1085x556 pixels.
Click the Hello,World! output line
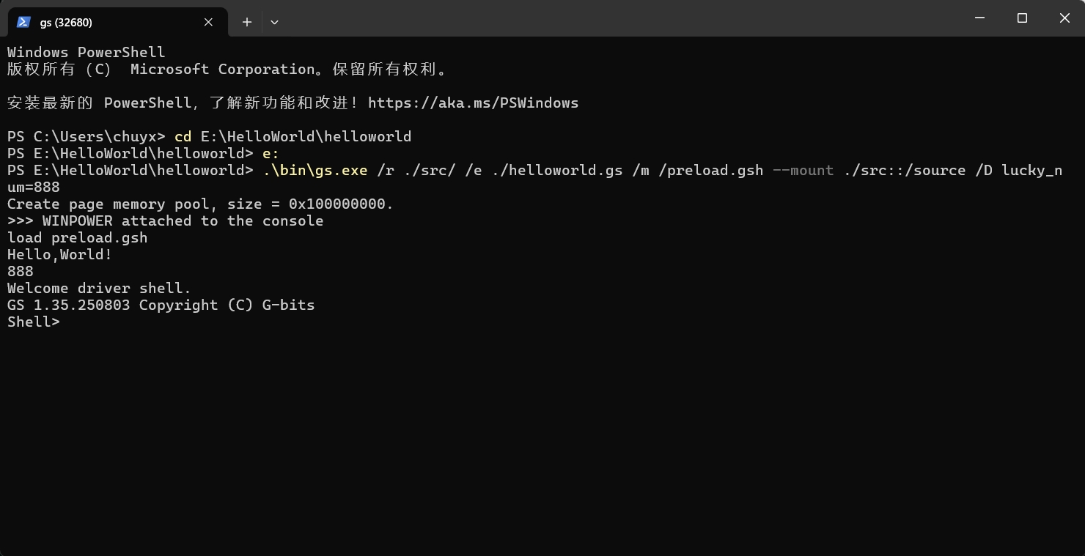tap(59, 254)
